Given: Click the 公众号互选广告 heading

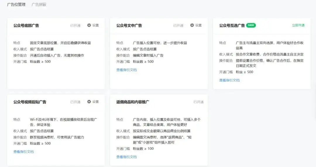Looking at the screenshot, I should click(232, 26).
